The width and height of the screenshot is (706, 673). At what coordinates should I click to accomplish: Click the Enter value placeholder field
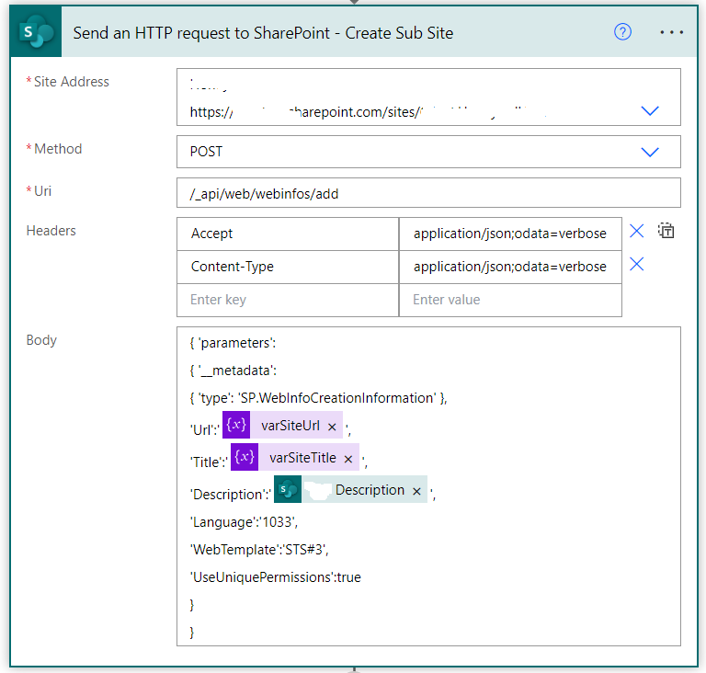click(x=510, y=300)
